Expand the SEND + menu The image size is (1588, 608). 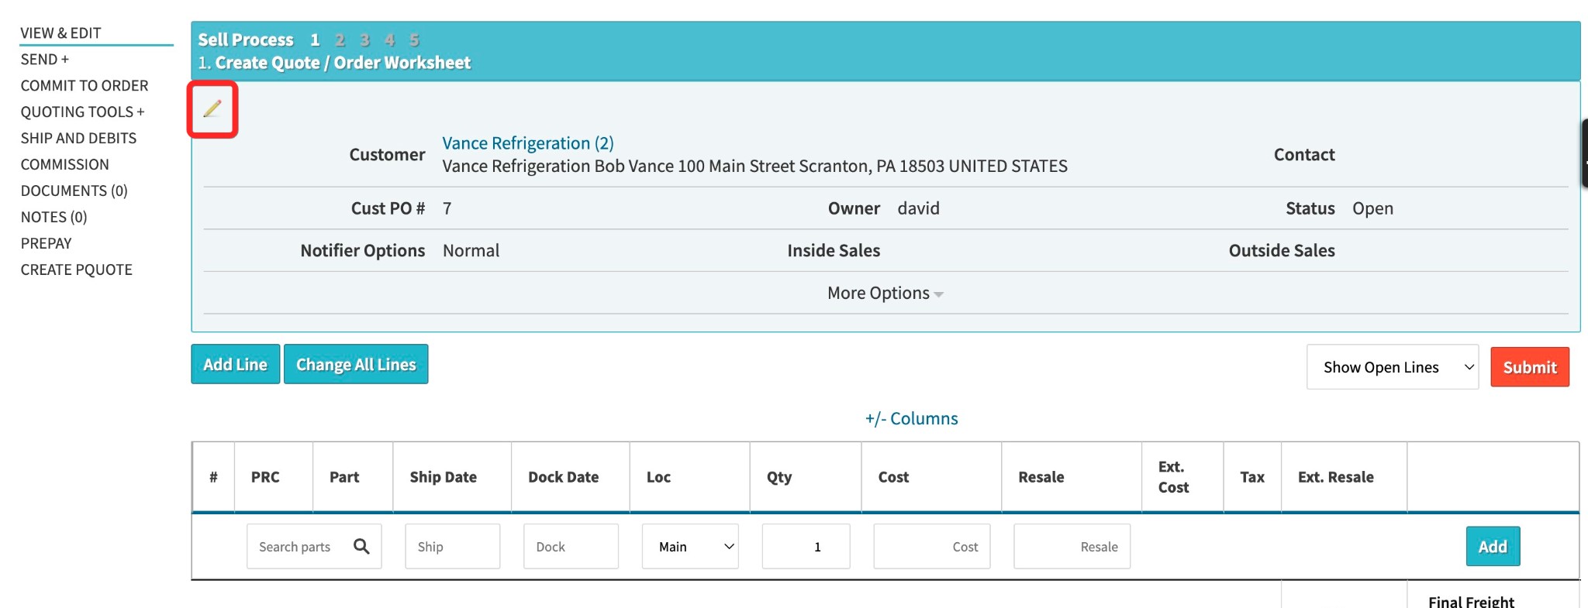tap(44, 60)
